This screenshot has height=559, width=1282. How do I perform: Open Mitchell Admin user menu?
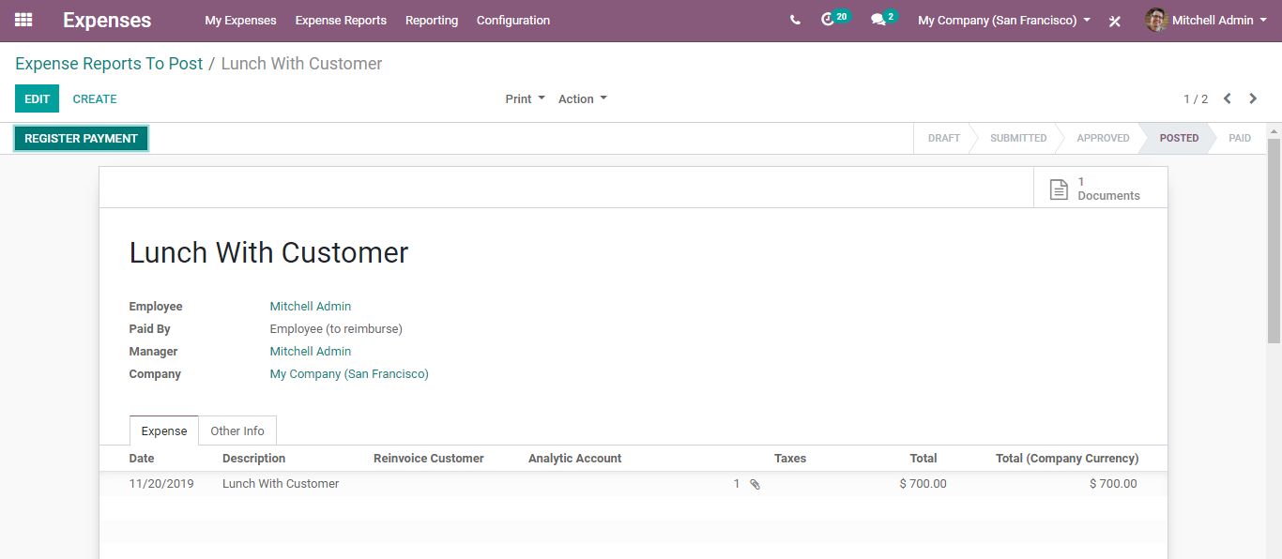click(1204, 20)
